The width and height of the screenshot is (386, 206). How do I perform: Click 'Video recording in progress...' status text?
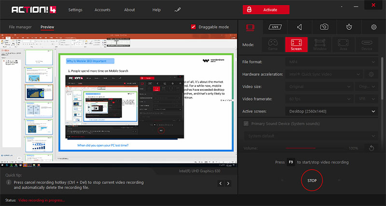(41, 200)
